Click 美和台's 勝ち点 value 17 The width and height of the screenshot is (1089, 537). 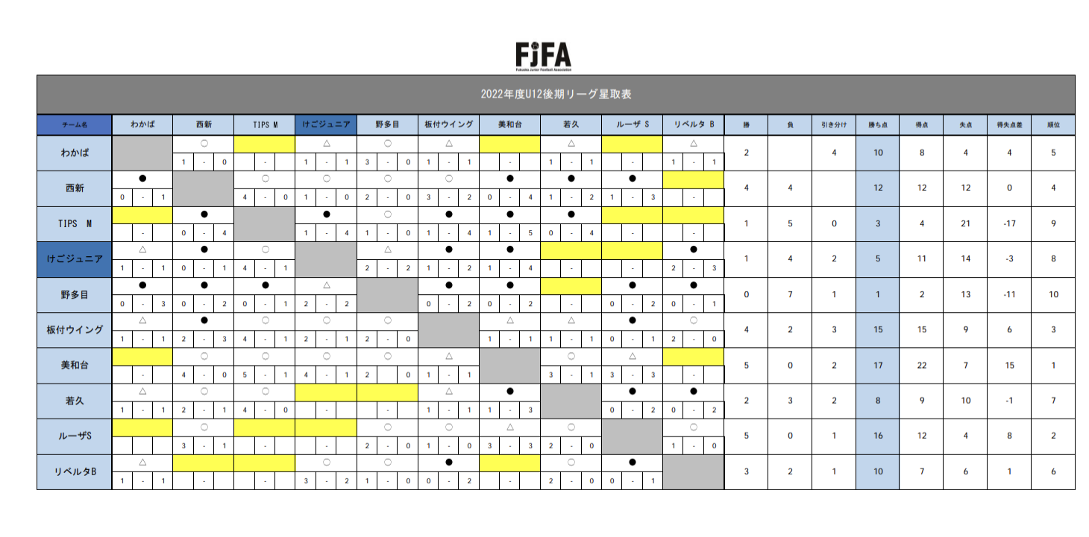click(878, 366)
